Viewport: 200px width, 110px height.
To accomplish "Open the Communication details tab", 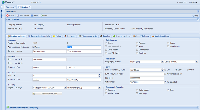I will (39, 36).
